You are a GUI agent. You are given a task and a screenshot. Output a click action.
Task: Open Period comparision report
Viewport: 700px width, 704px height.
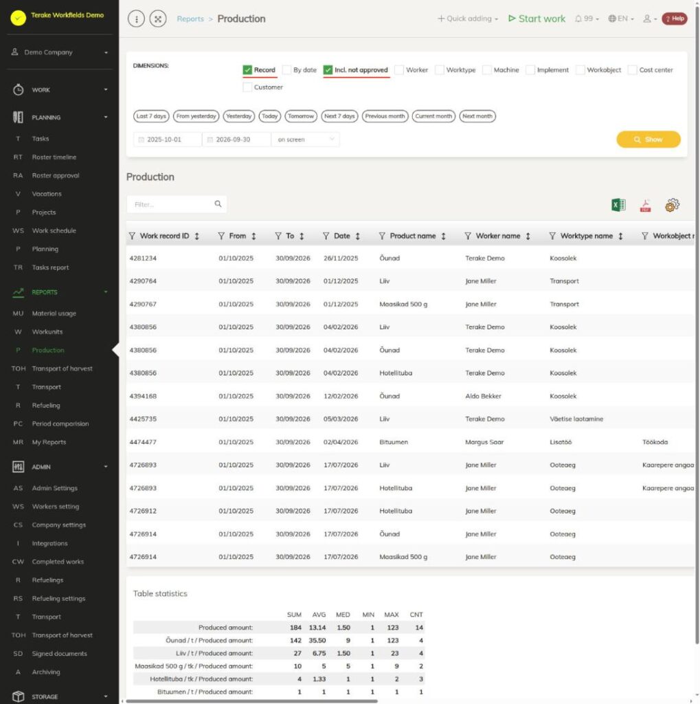click(60, 423)
